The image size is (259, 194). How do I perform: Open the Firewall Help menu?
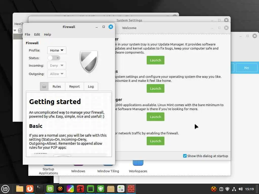(47, 34)
